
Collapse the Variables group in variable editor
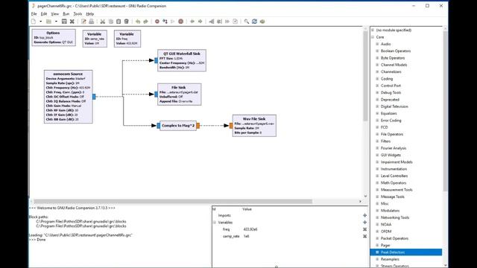point(215,223)
